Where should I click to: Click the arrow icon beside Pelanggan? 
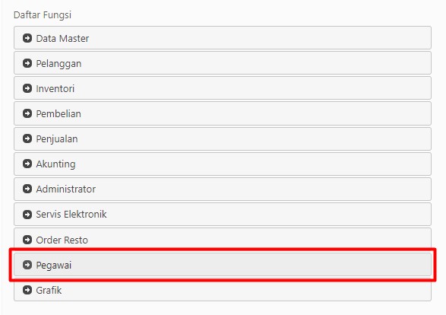point(27,63)
